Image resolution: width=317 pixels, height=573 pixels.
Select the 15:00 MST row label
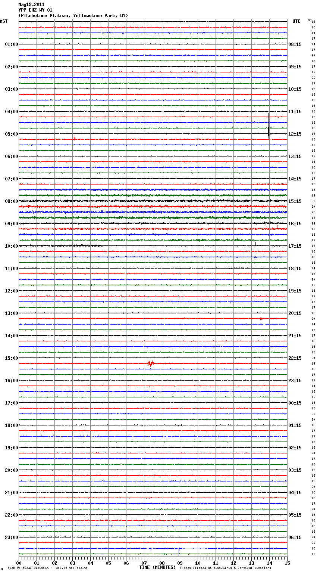coord(12,358)
